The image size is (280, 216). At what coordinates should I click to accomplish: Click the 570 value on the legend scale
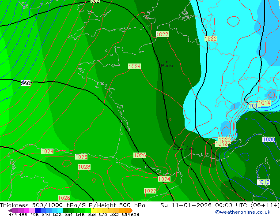103,214
